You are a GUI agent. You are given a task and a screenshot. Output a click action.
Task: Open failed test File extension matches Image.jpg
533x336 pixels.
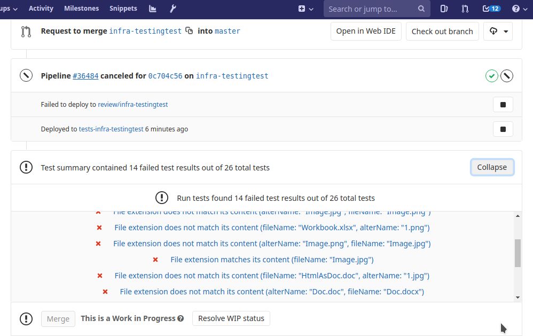[x=272, y=260]
